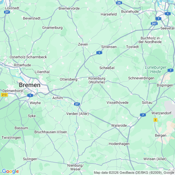The height and width of the screenshot is (175, 175).
Task: Click the yellow B3 road shield
Action: (x=155, y=120)
